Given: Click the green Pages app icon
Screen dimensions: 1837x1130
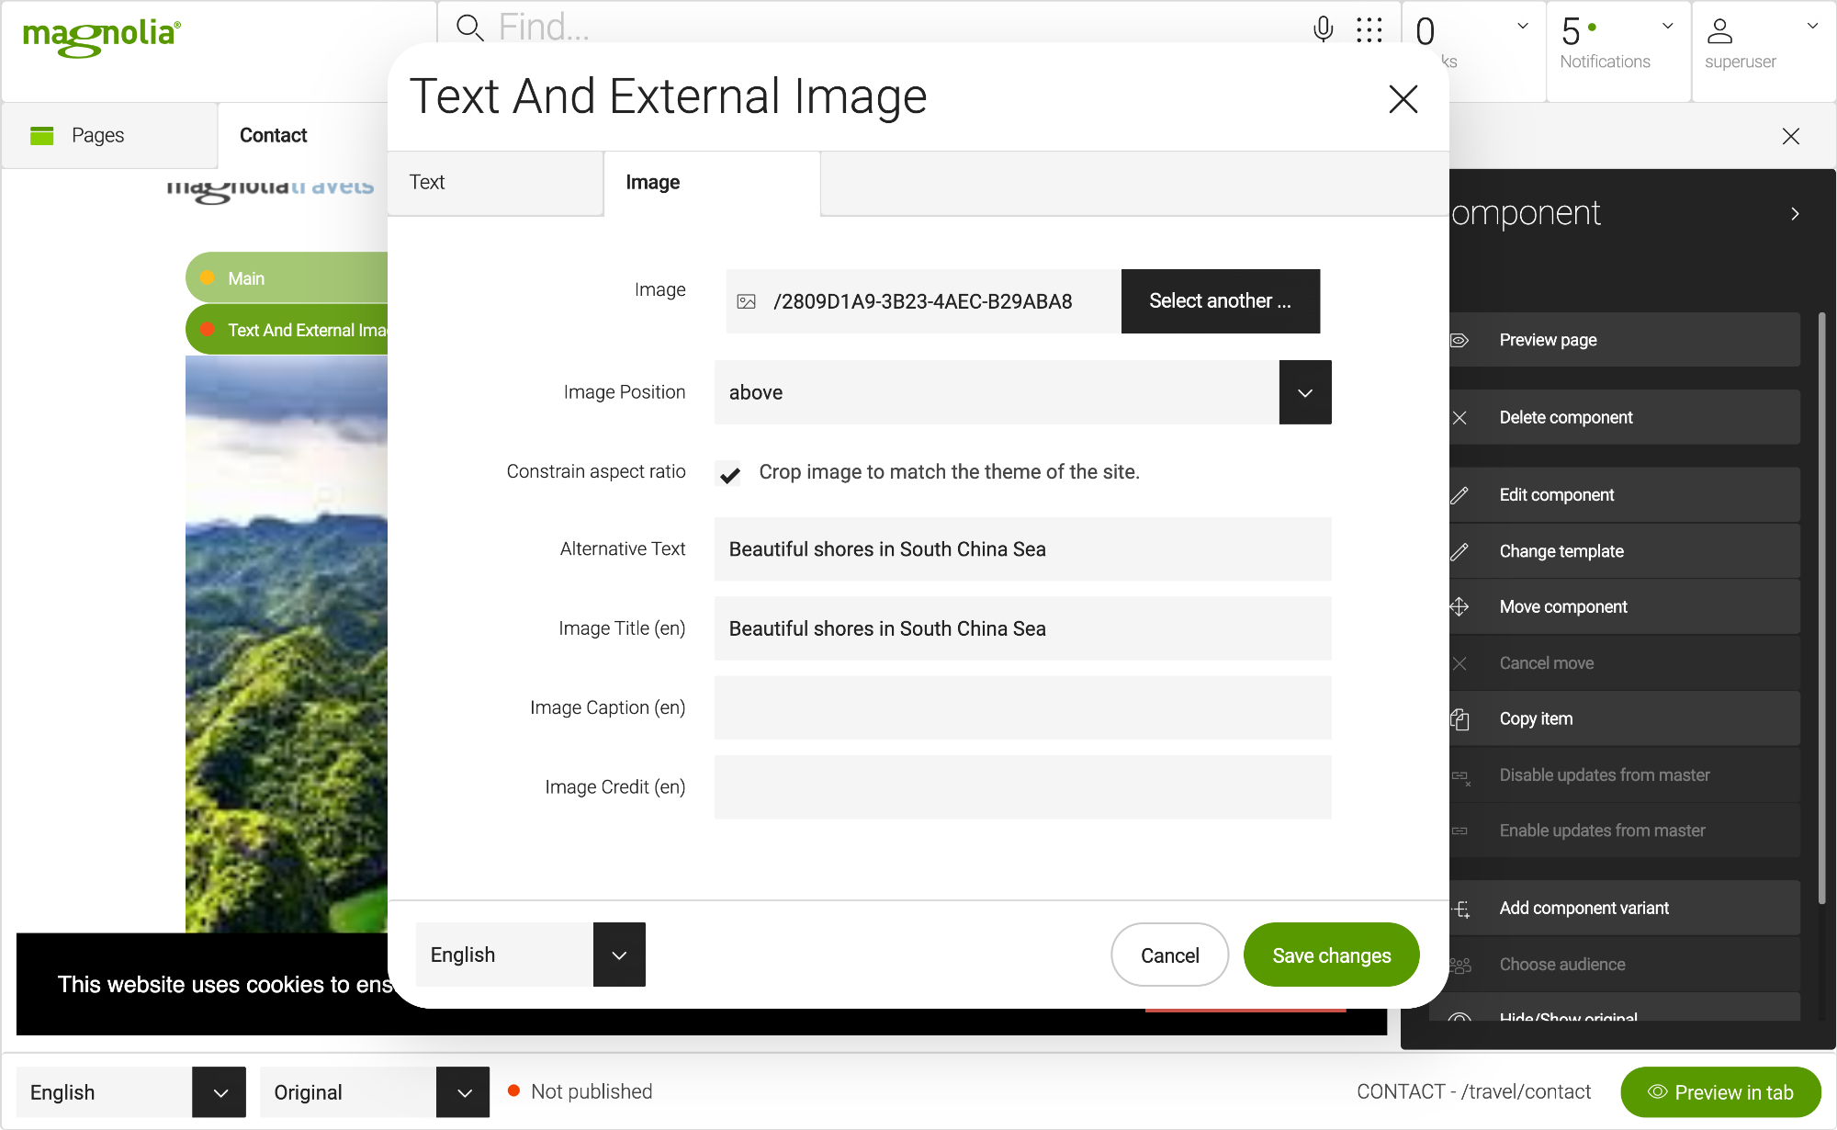Looking at the screenshot, I should pos(42,135).
